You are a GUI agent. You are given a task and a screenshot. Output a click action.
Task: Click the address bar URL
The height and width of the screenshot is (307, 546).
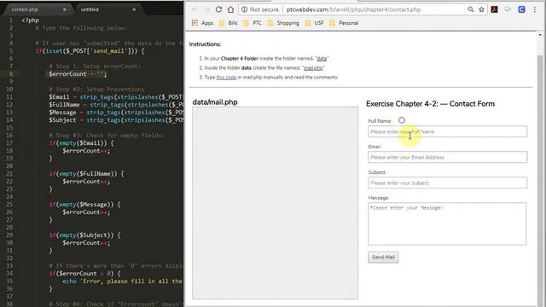pyautogui.click(x=353, y=9)
